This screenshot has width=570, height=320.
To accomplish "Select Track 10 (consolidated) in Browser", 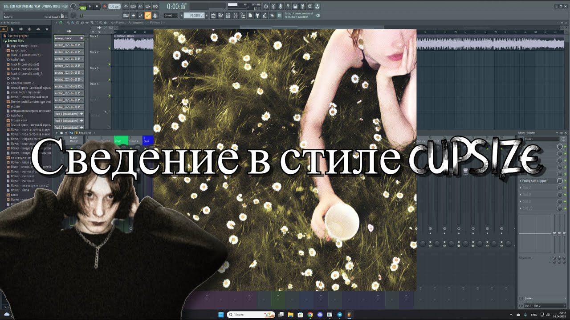I will coord(25,55).
